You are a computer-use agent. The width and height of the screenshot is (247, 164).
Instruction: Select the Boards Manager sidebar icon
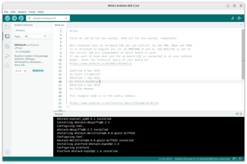click(x=7, y=36)
